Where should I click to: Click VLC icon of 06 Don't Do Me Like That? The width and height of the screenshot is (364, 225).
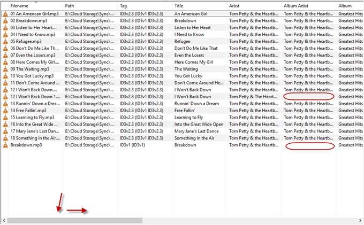[x=5, y=49]
